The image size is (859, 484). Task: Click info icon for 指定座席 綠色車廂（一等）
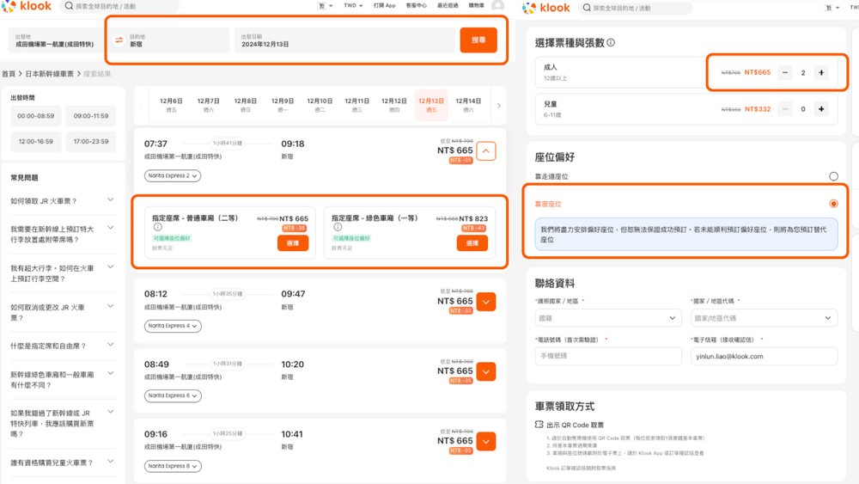338,227
